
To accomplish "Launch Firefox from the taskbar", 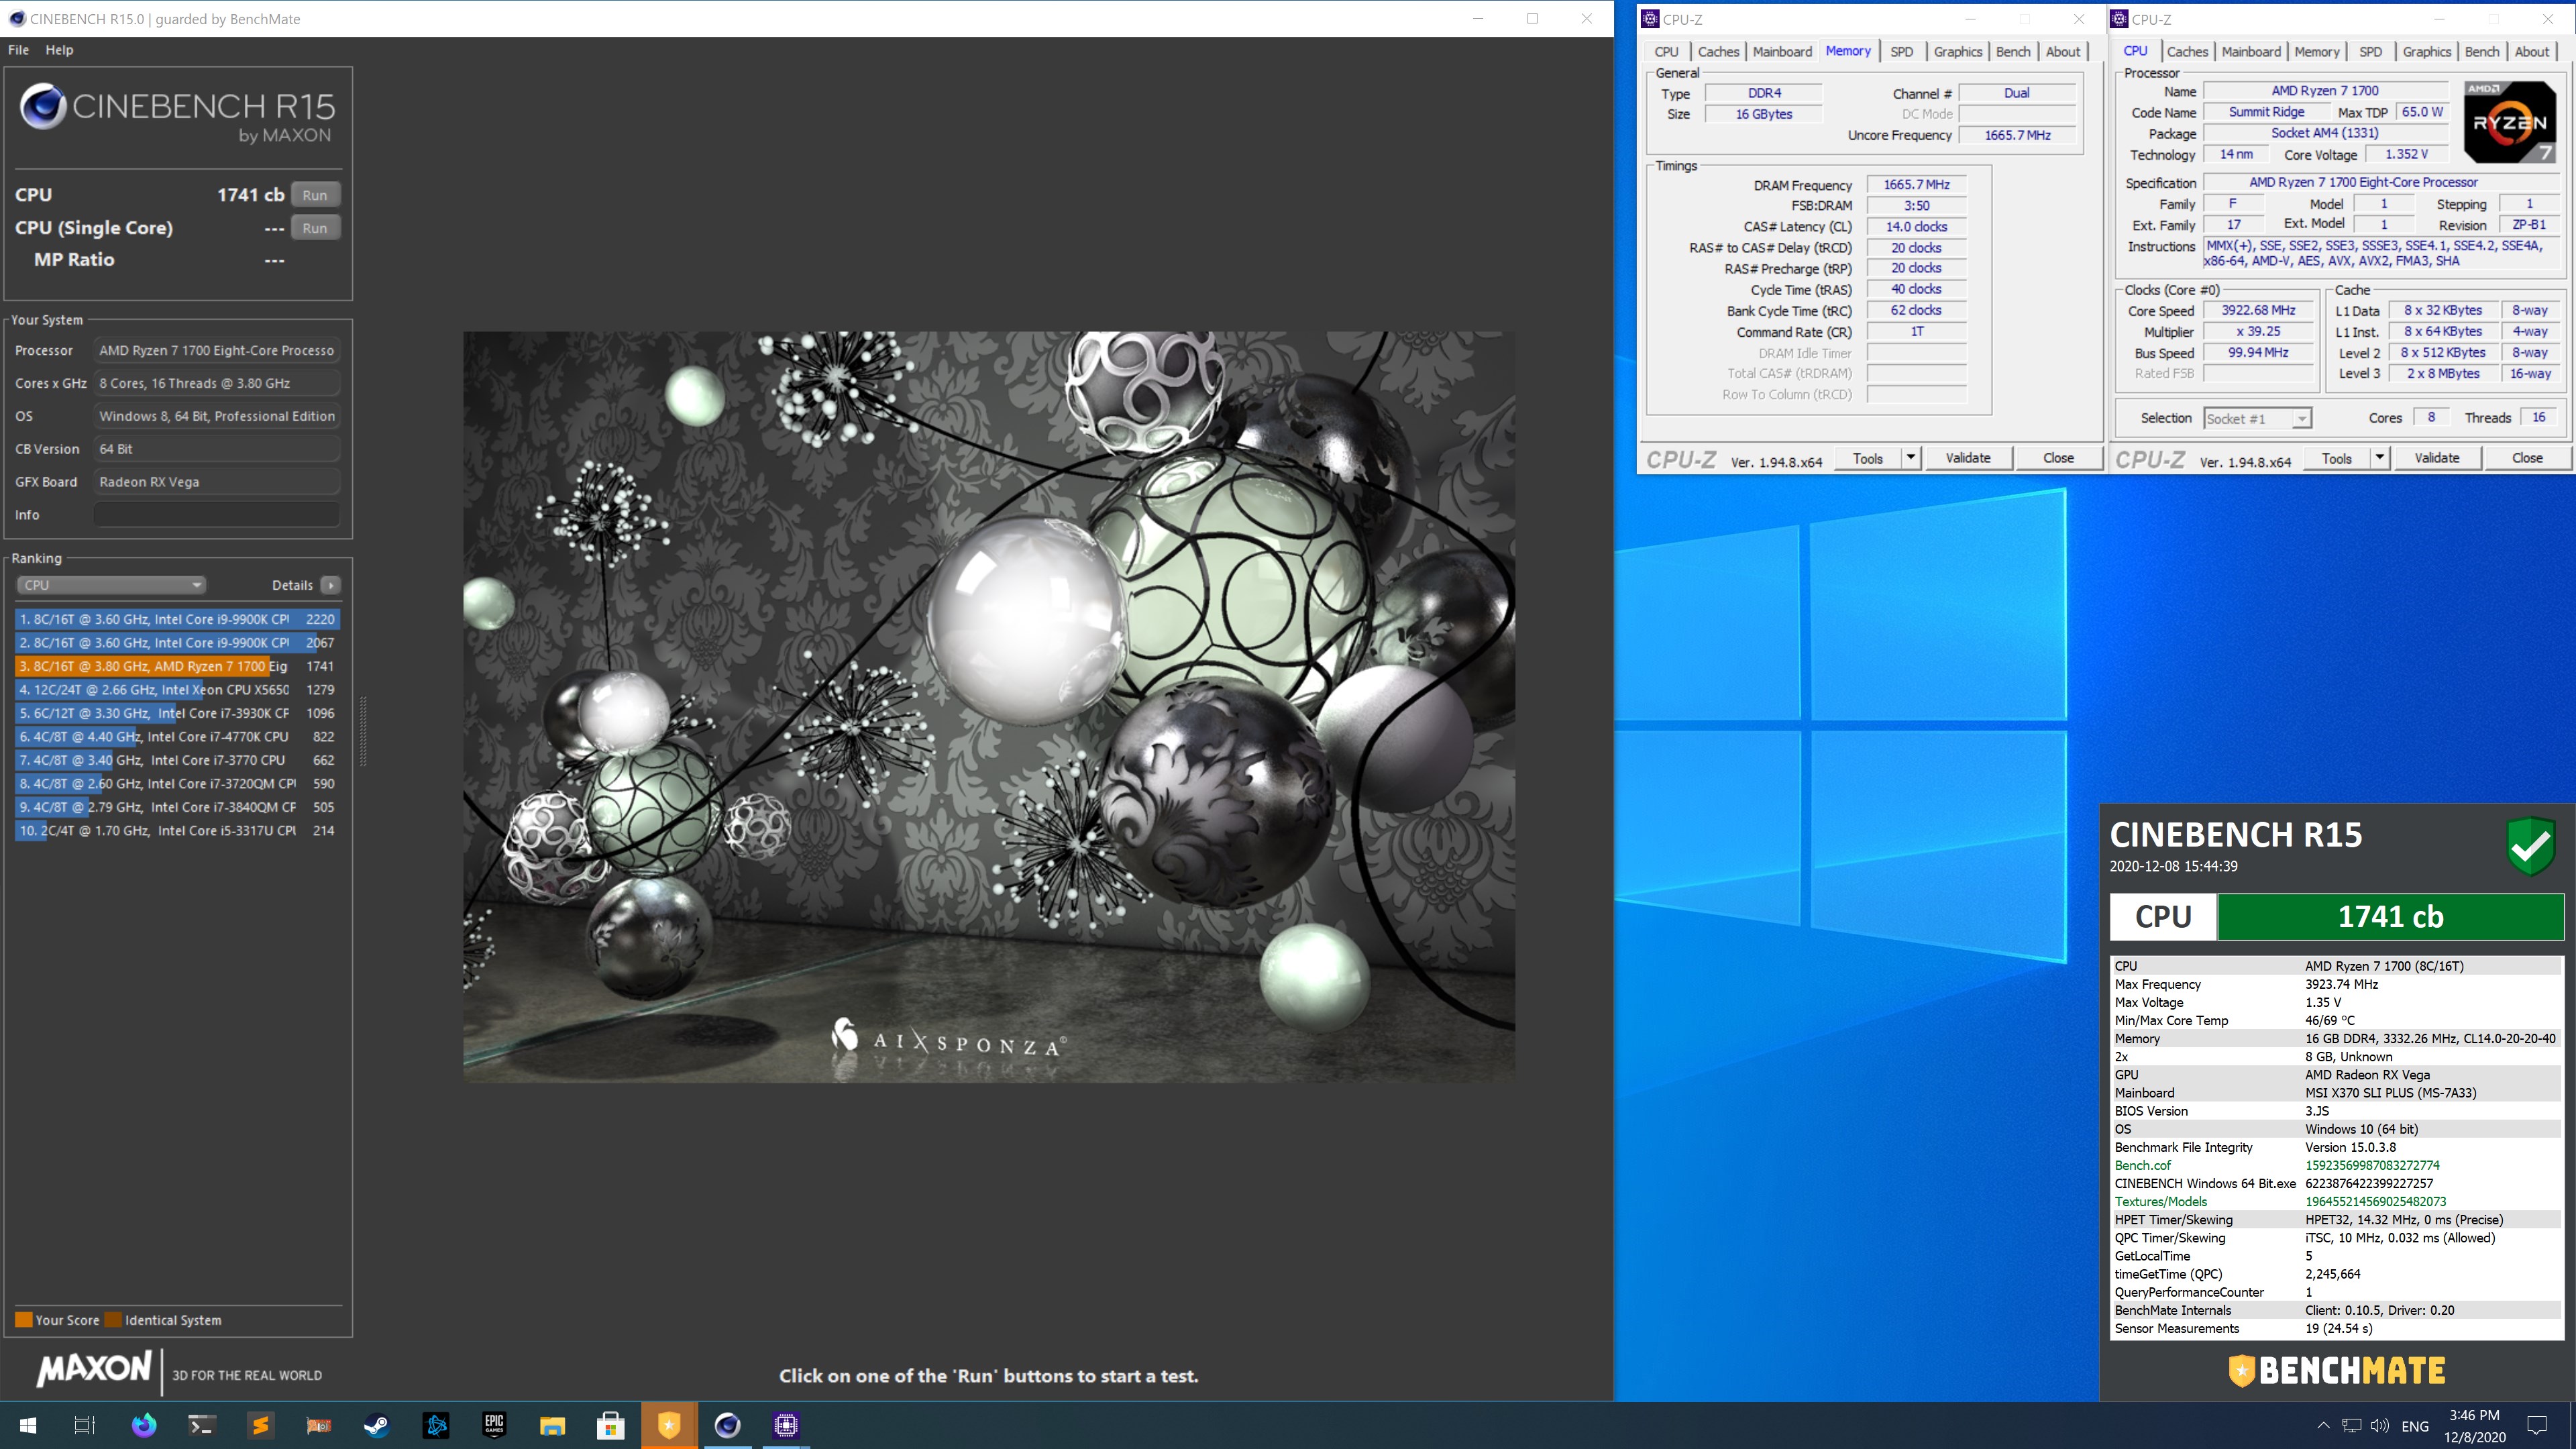I will click(144, 1425).
